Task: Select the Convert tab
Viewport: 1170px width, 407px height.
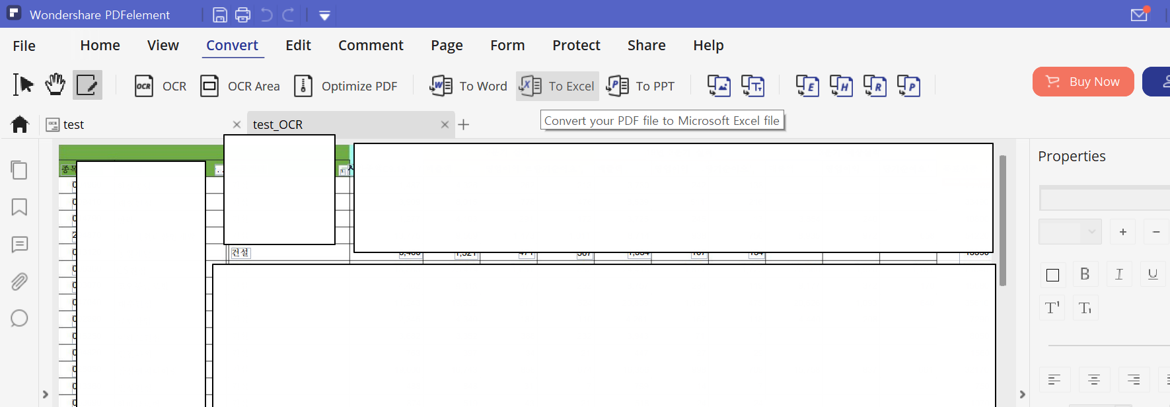Action: point(232,45)
